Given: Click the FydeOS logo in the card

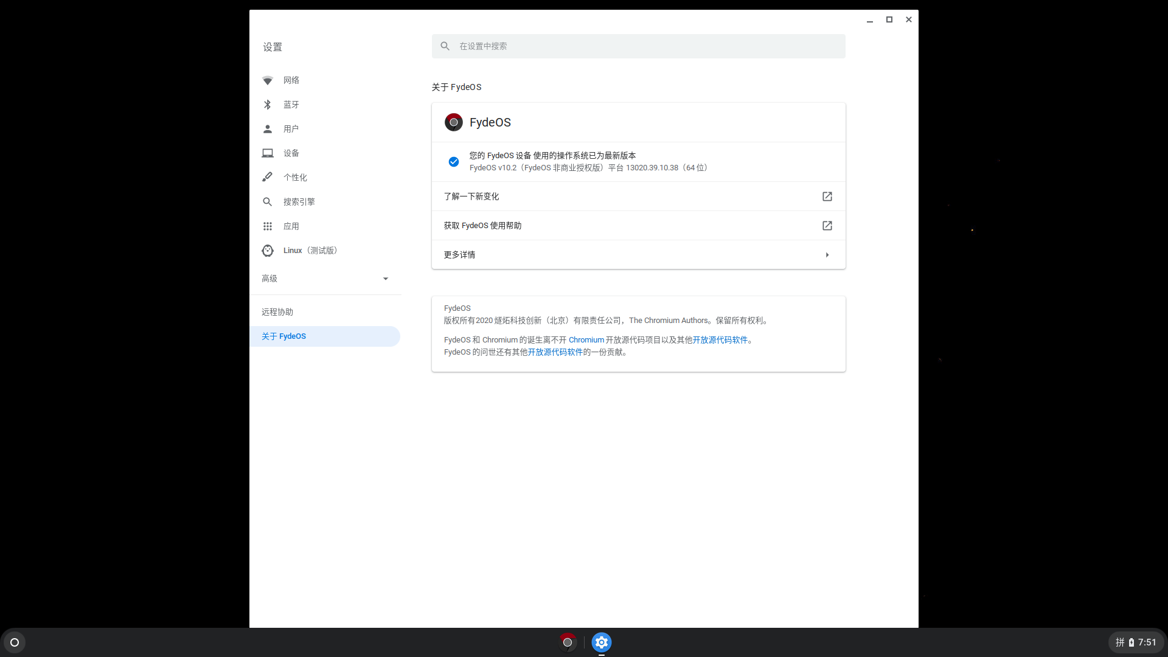Looking at the screenshot, I should (x=454, y=122).
